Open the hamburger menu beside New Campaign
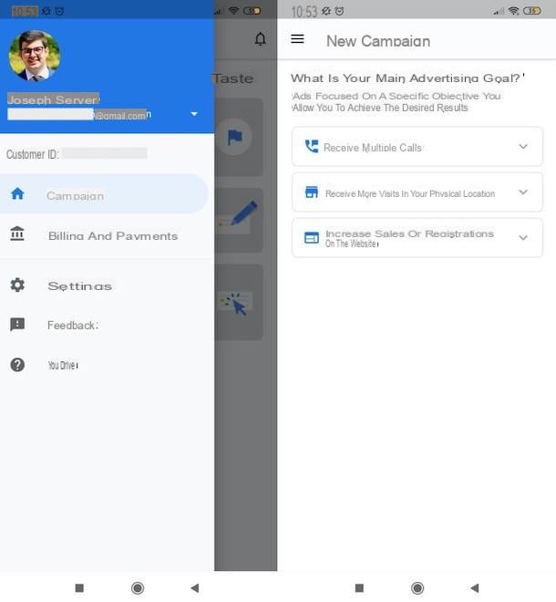Screen dimensions: 556x602 click(297, 39)
